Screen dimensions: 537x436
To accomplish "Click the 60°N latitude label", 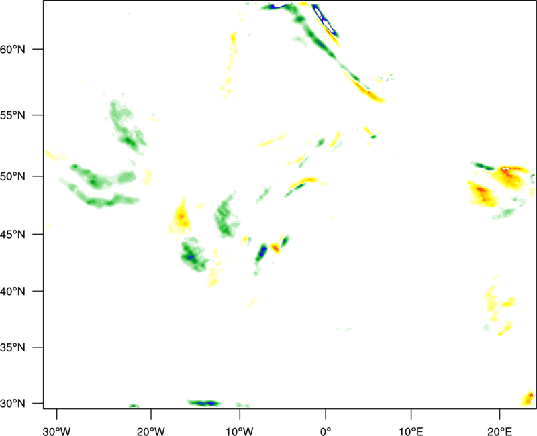I will pyautogui.click(x=13, y=49).
